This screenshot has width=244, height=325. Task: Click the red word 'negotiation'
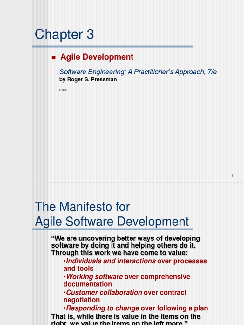(x=82, y=300)
